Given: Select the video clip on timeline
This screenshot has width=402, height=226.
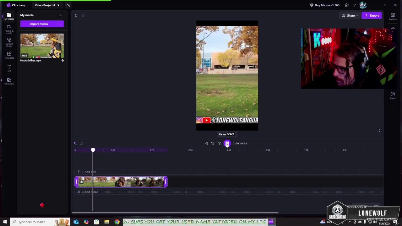Looking at the screenshot, I should 121,182.
